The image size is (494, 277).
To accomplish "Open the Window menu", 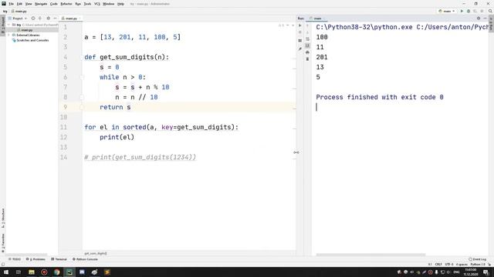I will tap(109, 4).
